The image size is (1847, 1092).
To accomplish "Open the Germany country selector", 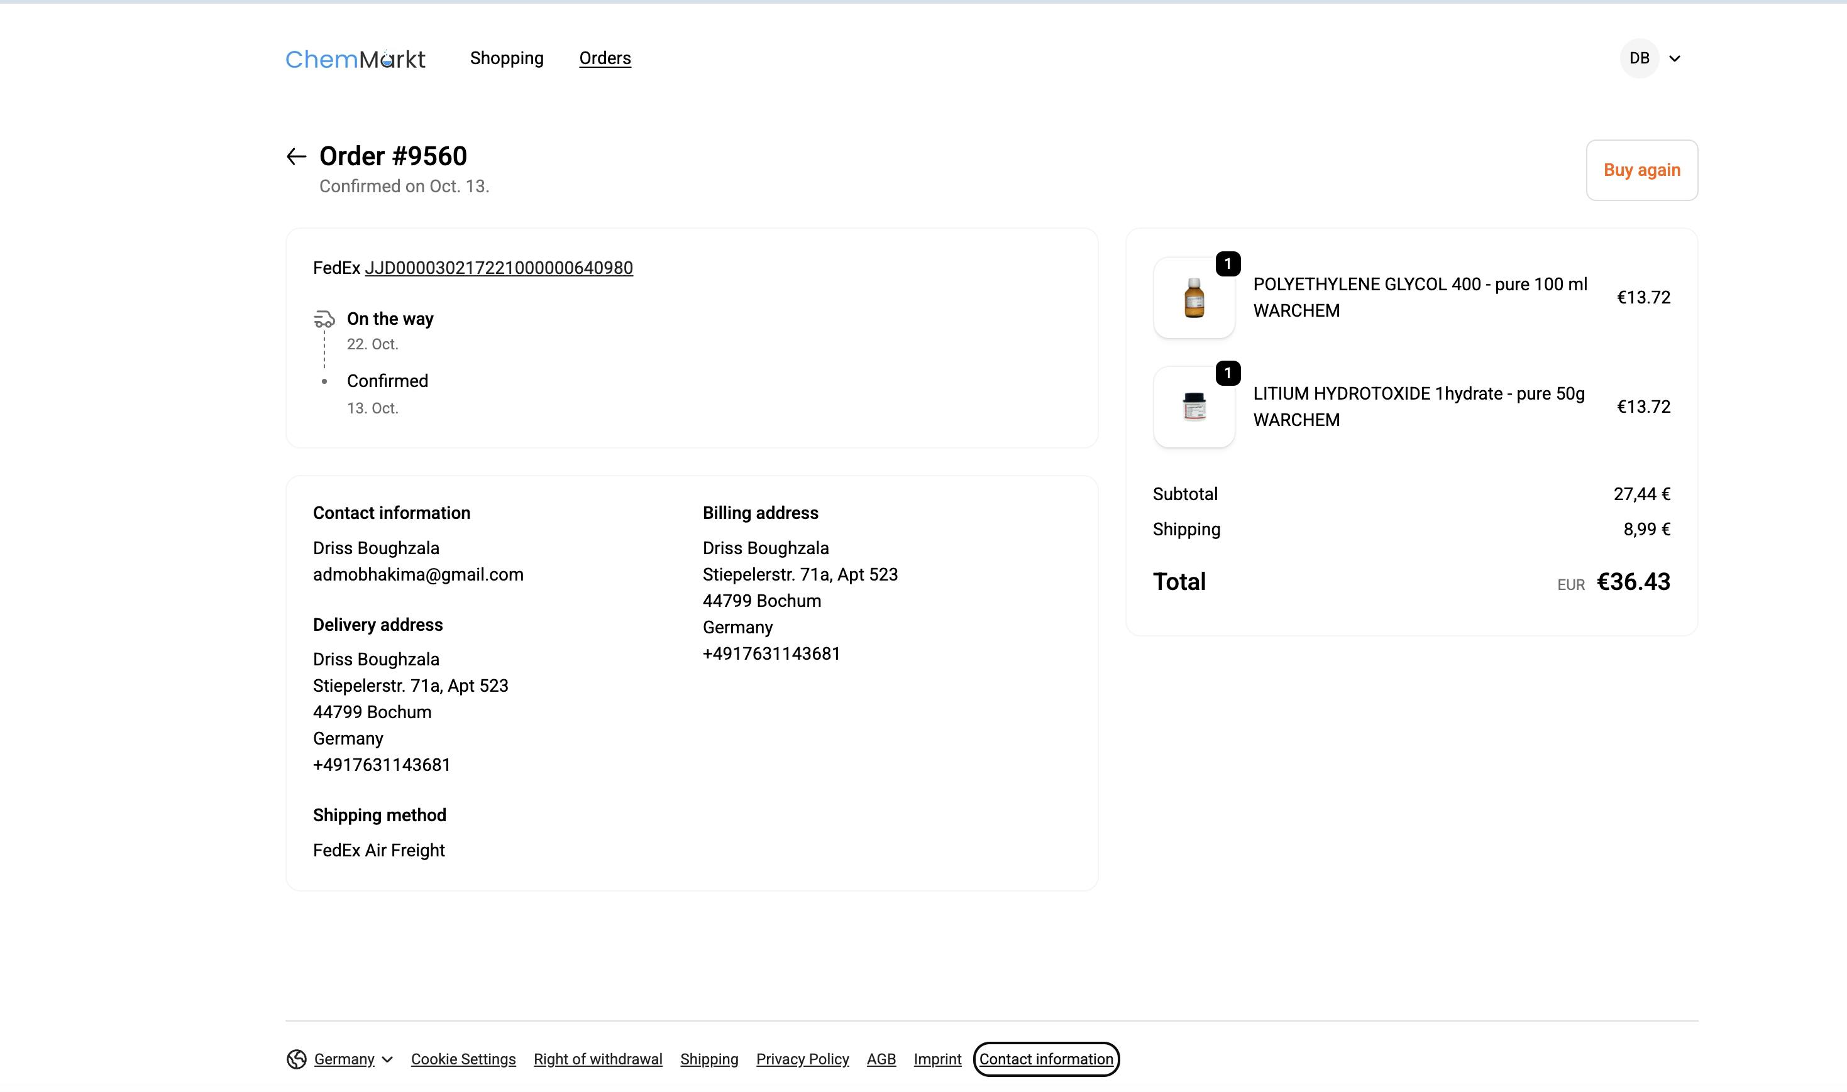I will tap(344, 1059).
